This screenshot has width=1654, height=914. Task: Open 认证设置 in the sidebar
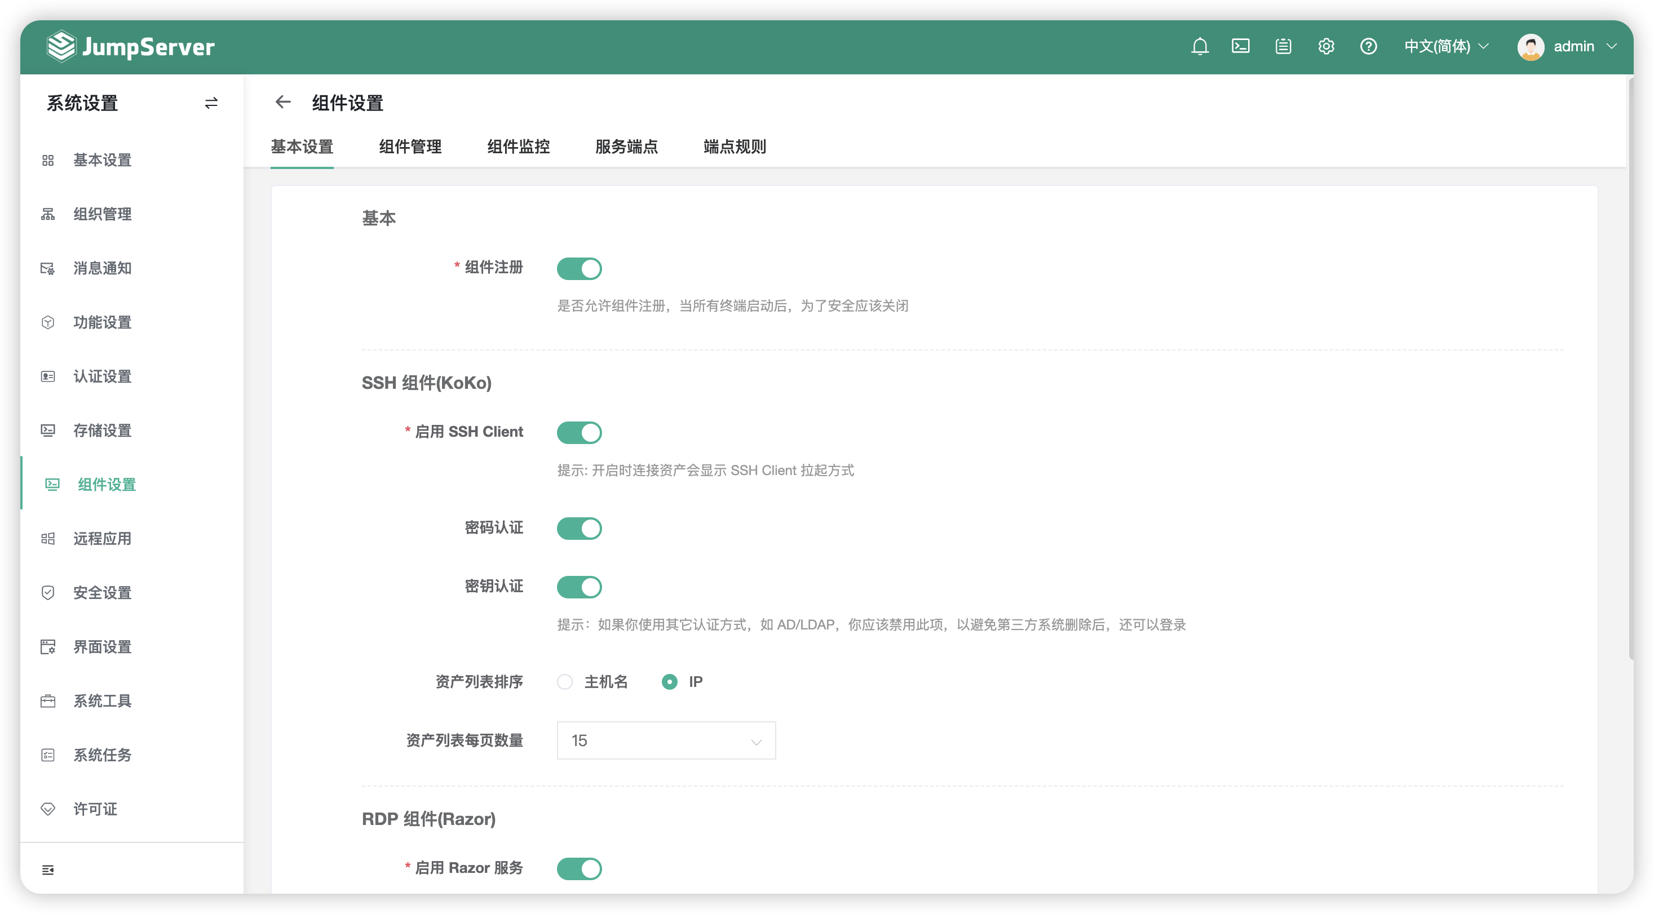coord(131,376)
